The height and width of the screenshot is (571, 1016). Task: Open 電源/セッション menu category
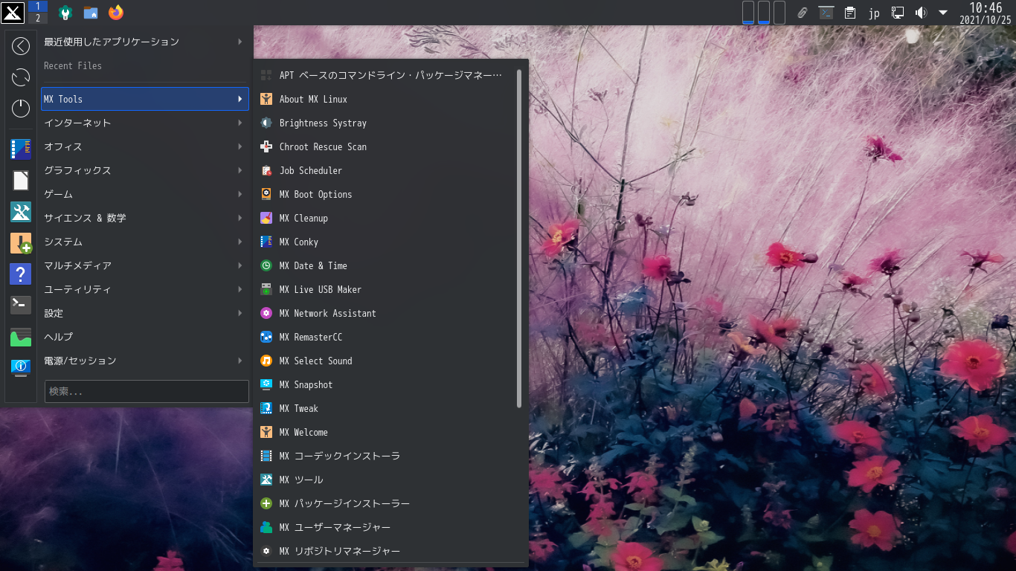145,361
